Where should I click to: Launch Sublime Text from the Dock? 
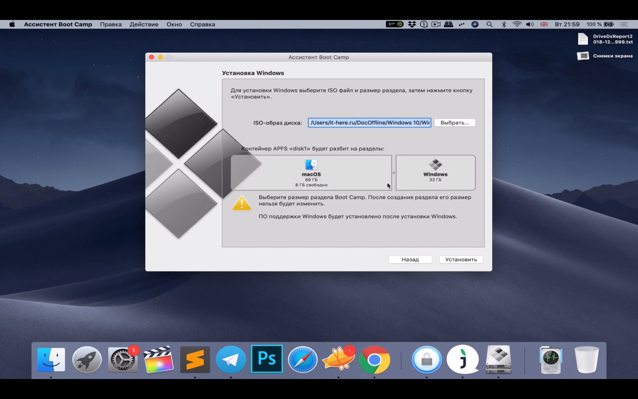pyautogui.click(x=195, y=359)
